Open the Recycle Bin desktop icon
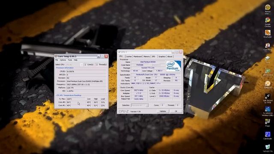Screen dimensions: 274x154 tap(268, 148)
